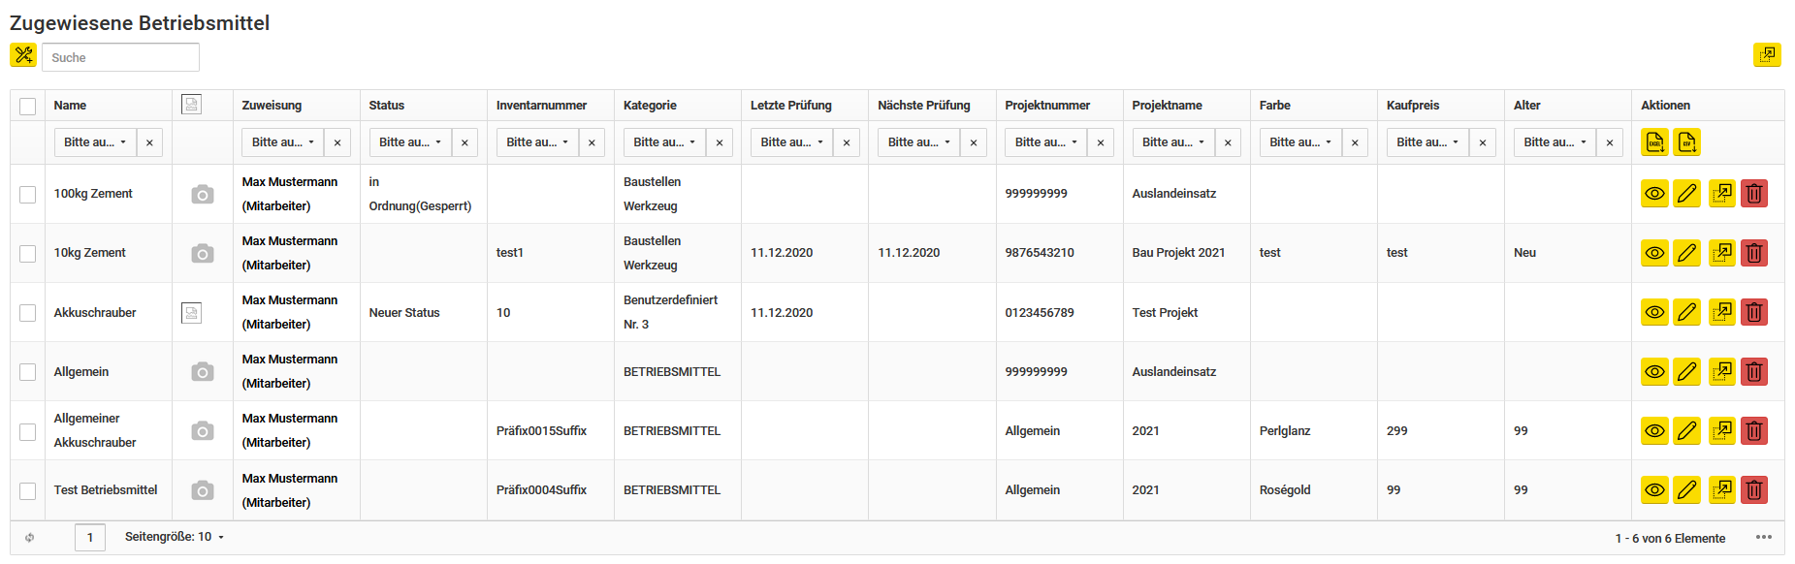The height and width of the screenshot is (564, 1795).
Task: Edit the 100kg Zement entry
Action: pyautogui.click(x=1687, y=194)
